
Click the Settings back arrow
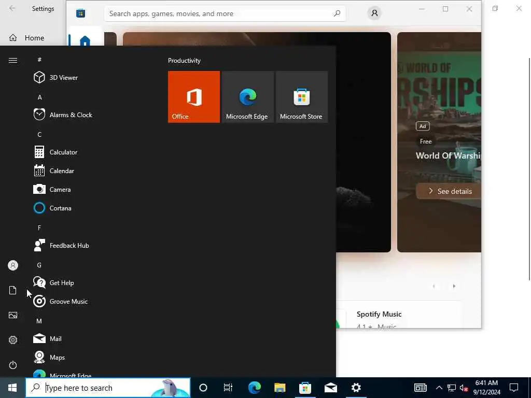pyautogui.click(x=12, y=8)
